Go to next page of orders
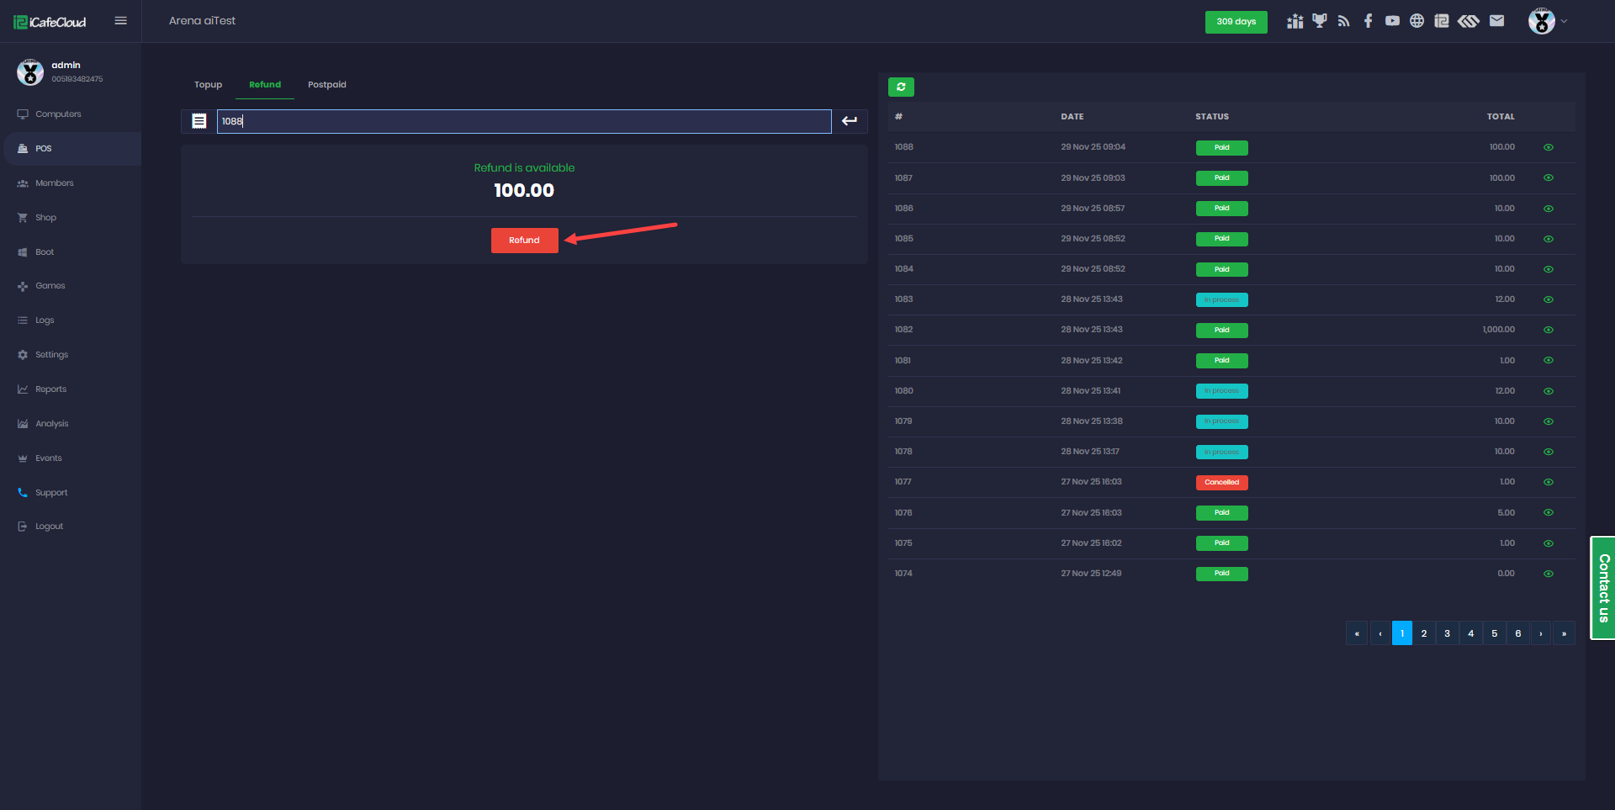1615x810 pixels. (1540, 633)
